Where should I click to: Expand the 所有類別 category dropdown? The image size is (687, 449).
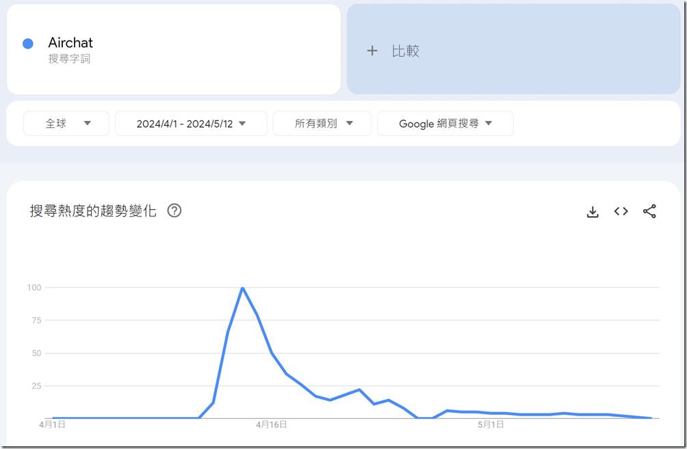coord(322,124)
